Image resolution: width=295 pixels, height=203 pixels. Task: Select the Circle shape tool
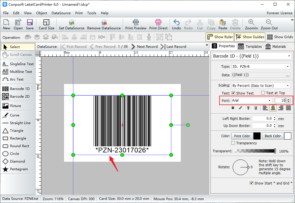(18, 154)
